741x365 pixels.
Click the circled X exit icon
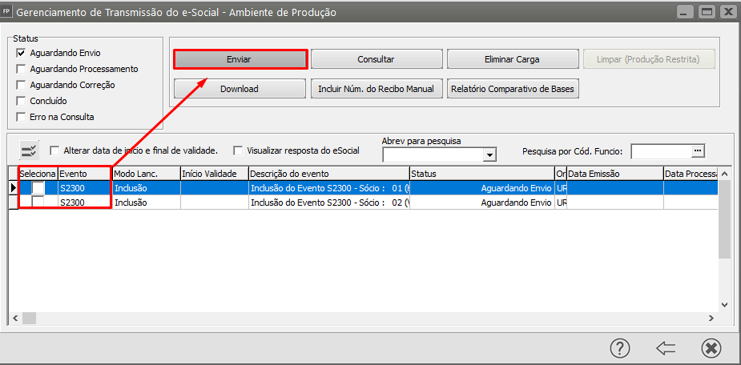pyautogui.click(x=711, y=347)
